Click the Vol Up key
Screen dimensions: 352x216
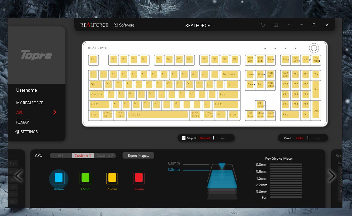(x=306, y=60)
